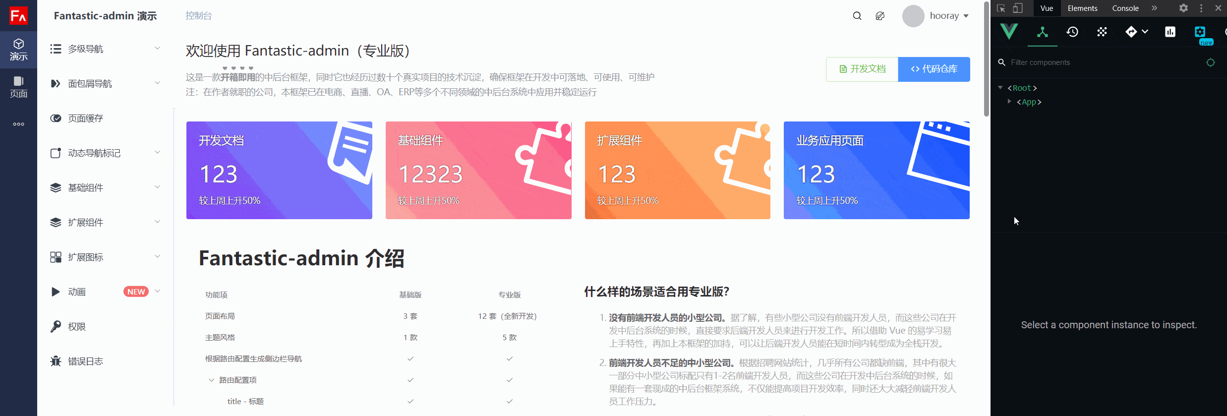Click the 动画 play icon in the menu
The height and width of the screenshot is (416, 1227).
(x=56, y=292)
